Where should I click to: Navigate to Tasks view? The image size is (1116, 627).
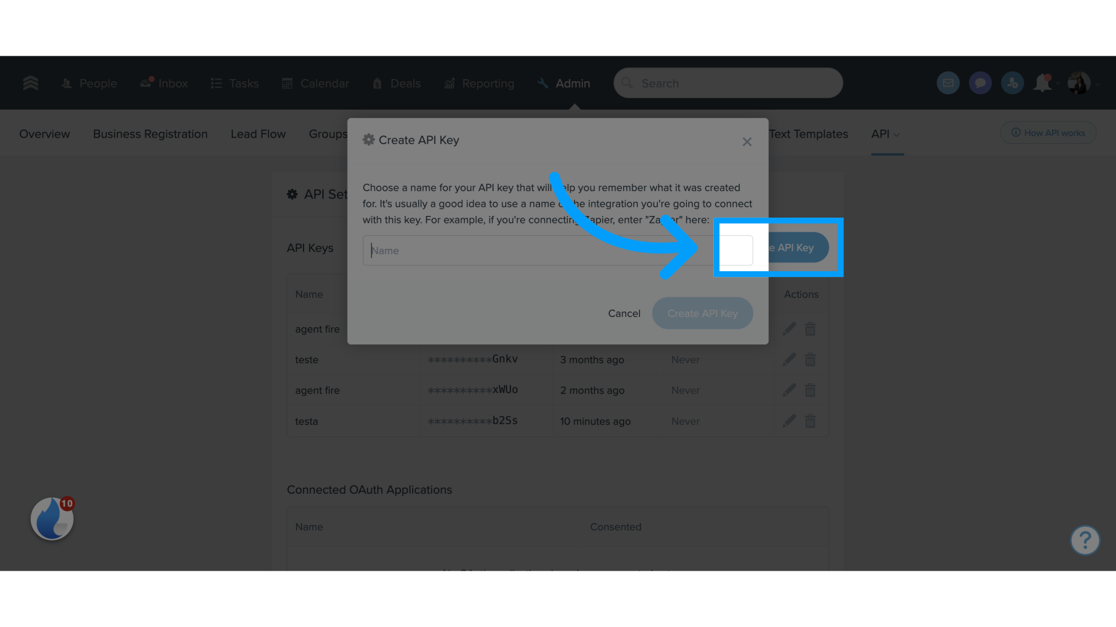(x=244, y=82)
